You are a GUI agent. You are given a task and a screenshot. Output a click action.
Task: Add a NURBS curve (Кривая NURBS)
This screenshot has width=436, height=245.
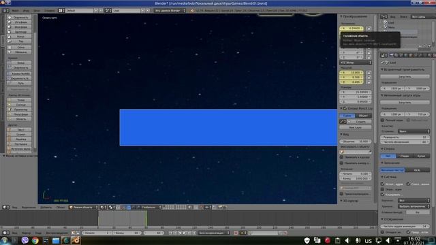[x=19, y=73]
